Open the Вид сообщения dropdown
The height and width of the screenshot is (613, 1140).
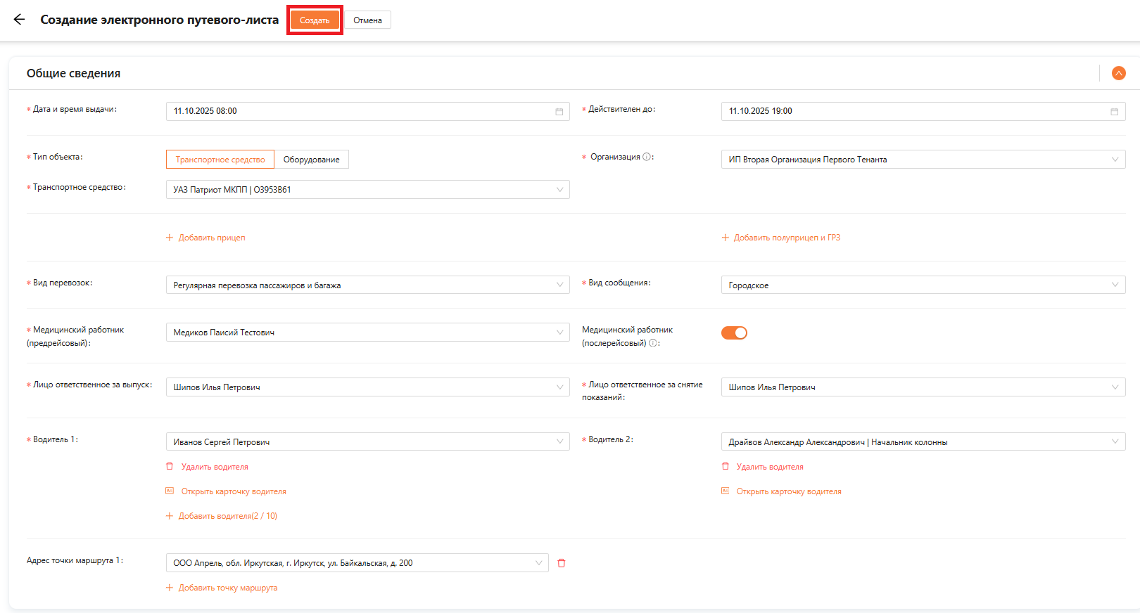(x=923, y=285)
